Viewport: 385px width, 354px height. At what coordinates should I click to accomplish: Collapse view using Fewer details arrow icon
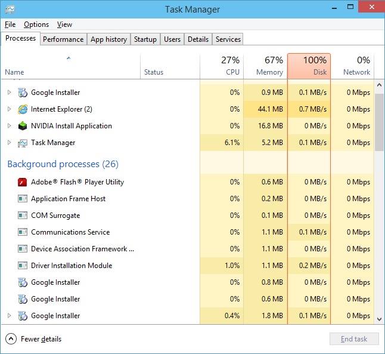[11, 339]
